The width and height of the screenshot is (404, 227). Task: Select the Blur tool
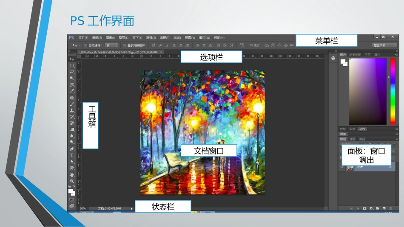click(72, 136)
